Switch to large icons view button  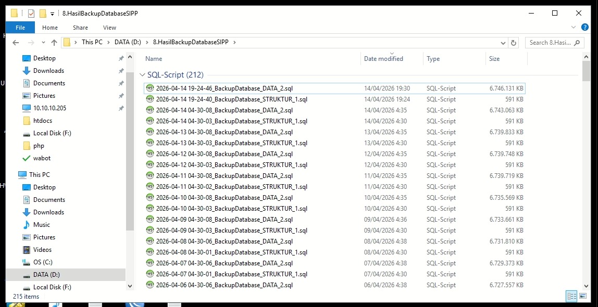tap(583, 296)
